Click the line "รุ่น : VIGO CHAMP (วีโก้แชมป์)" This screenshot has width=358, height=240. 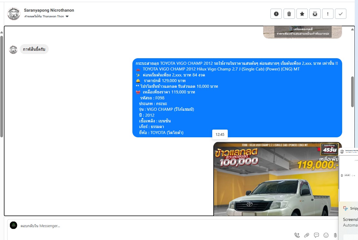166,109
